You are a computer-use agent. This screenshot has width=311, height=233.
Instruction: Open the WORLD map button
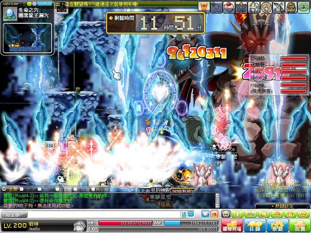[45, 4]
